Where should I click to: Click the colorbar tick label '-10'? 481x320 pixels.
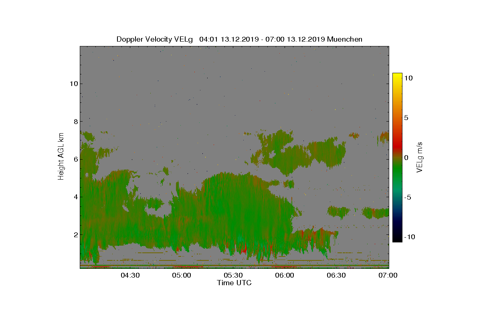pos(409,237)
